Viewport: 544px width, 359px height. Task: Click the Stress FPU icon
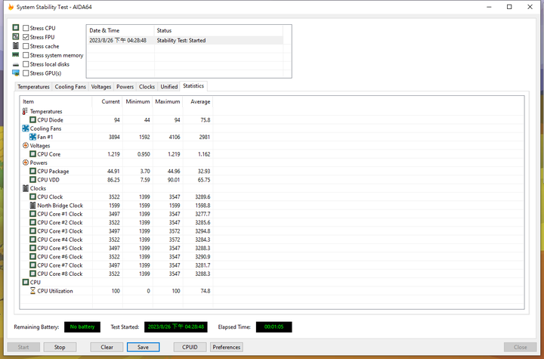[x=16, y=36]
